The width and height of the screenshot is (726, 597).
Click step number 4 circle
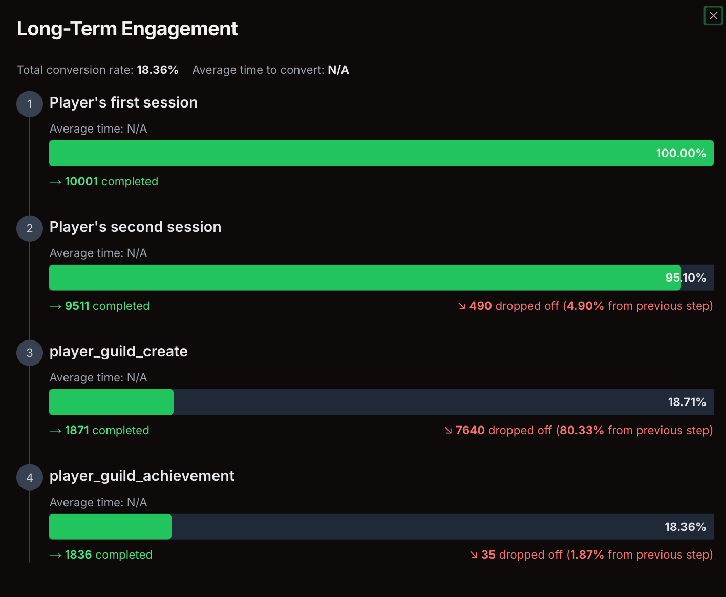[x=30, y=477]
